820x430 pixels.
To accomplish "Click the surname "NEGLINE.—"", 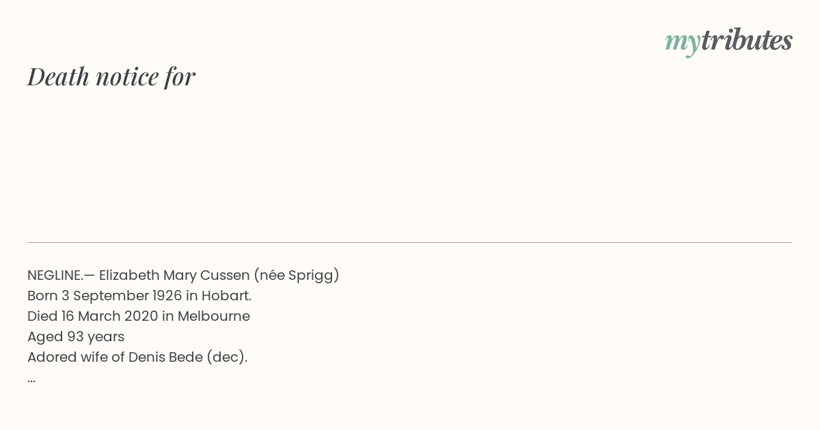I will pyautogui.click(x=61, y=275).
